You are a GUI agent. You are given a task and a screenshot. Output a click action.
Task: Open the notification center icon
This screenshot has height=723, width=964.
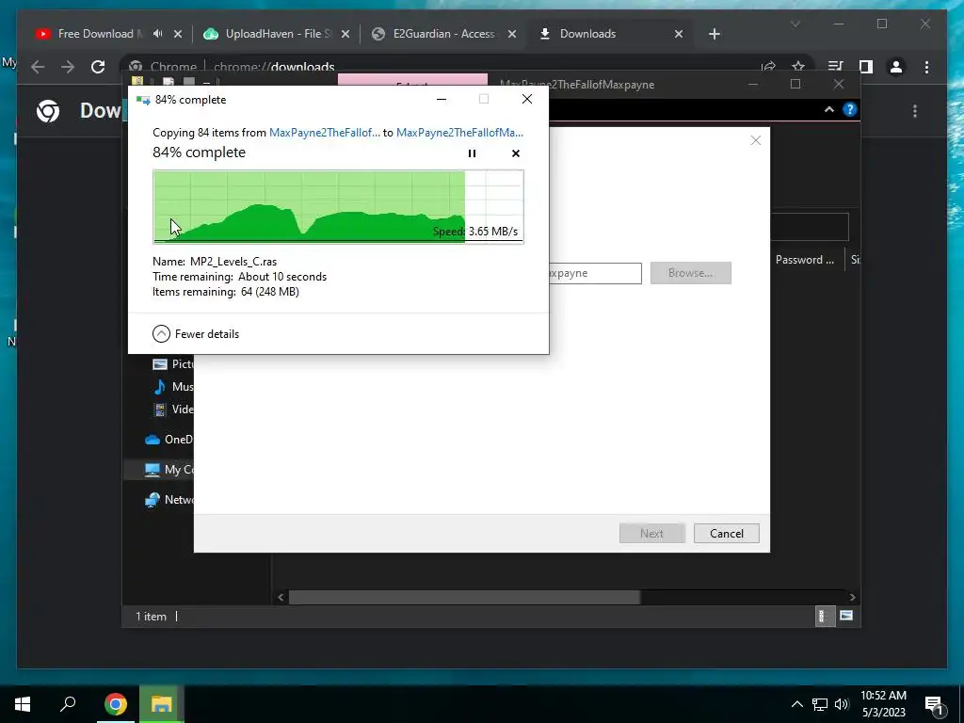[x=934, y=705]
